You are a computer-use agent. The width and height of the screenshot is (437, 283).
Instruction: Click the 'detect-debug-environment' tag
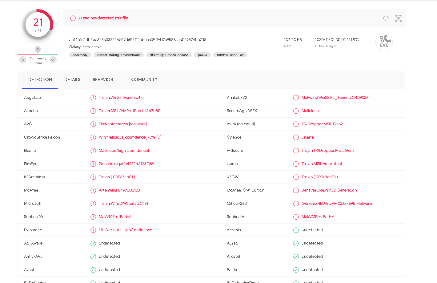pyautogui.click(x=118, y=55)
